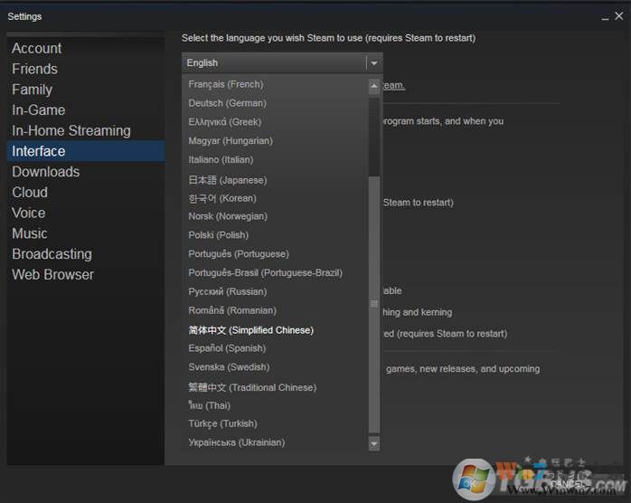Open the Account settings tab
Viewport: 631px width, 503px height.
[37, 48]
